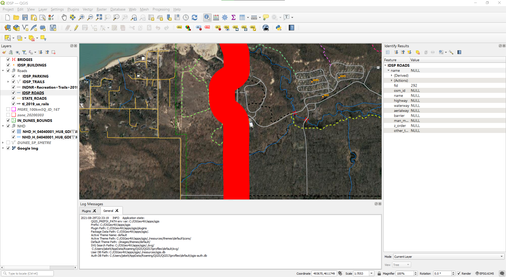Open the Statistical Summary panel
Viewport: 506px width, 277px height.
pyautogui.click(x=233, y=17)
